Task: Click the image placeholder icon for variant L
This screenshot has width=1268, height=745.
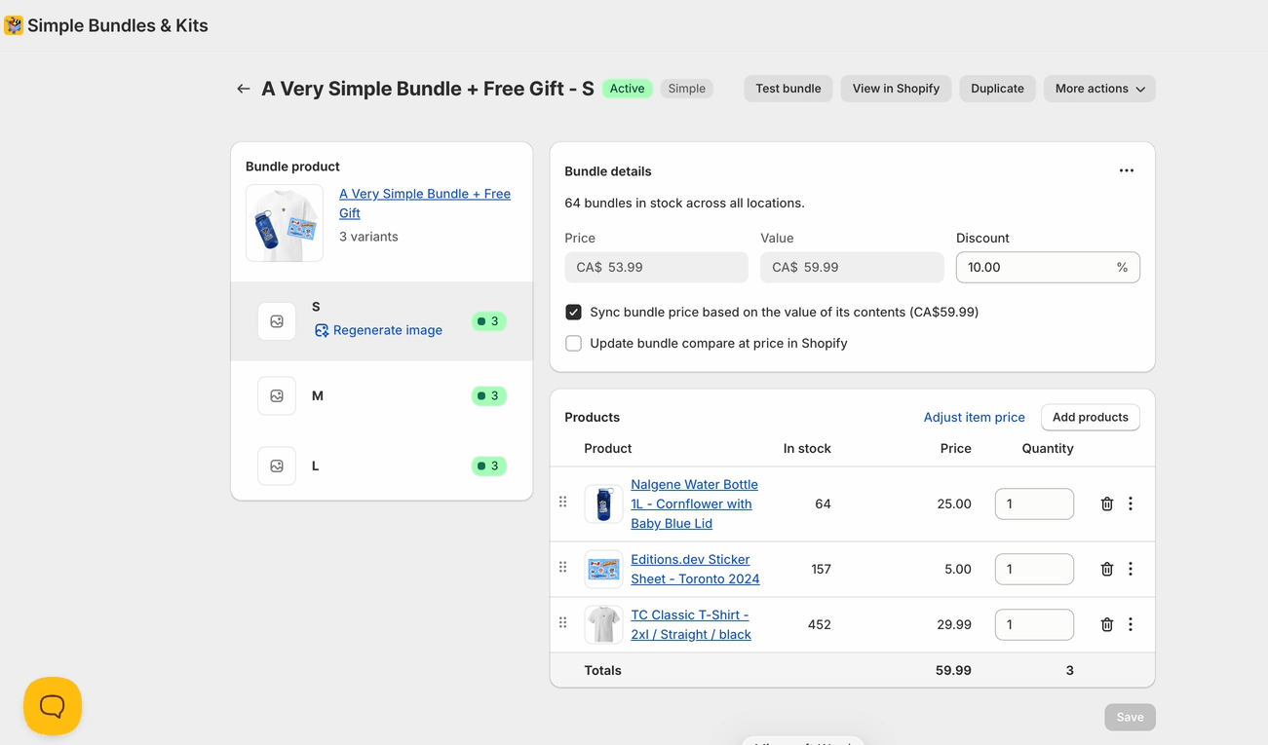Action: (x=277, y=466)
